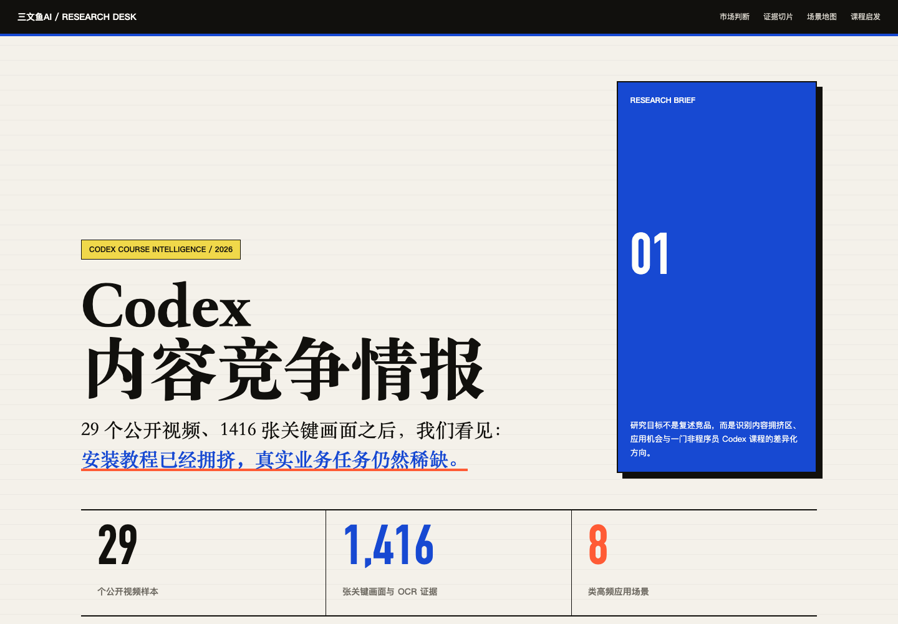
Task: Click the Codex headline word
Action: click(x=167, y=306)
